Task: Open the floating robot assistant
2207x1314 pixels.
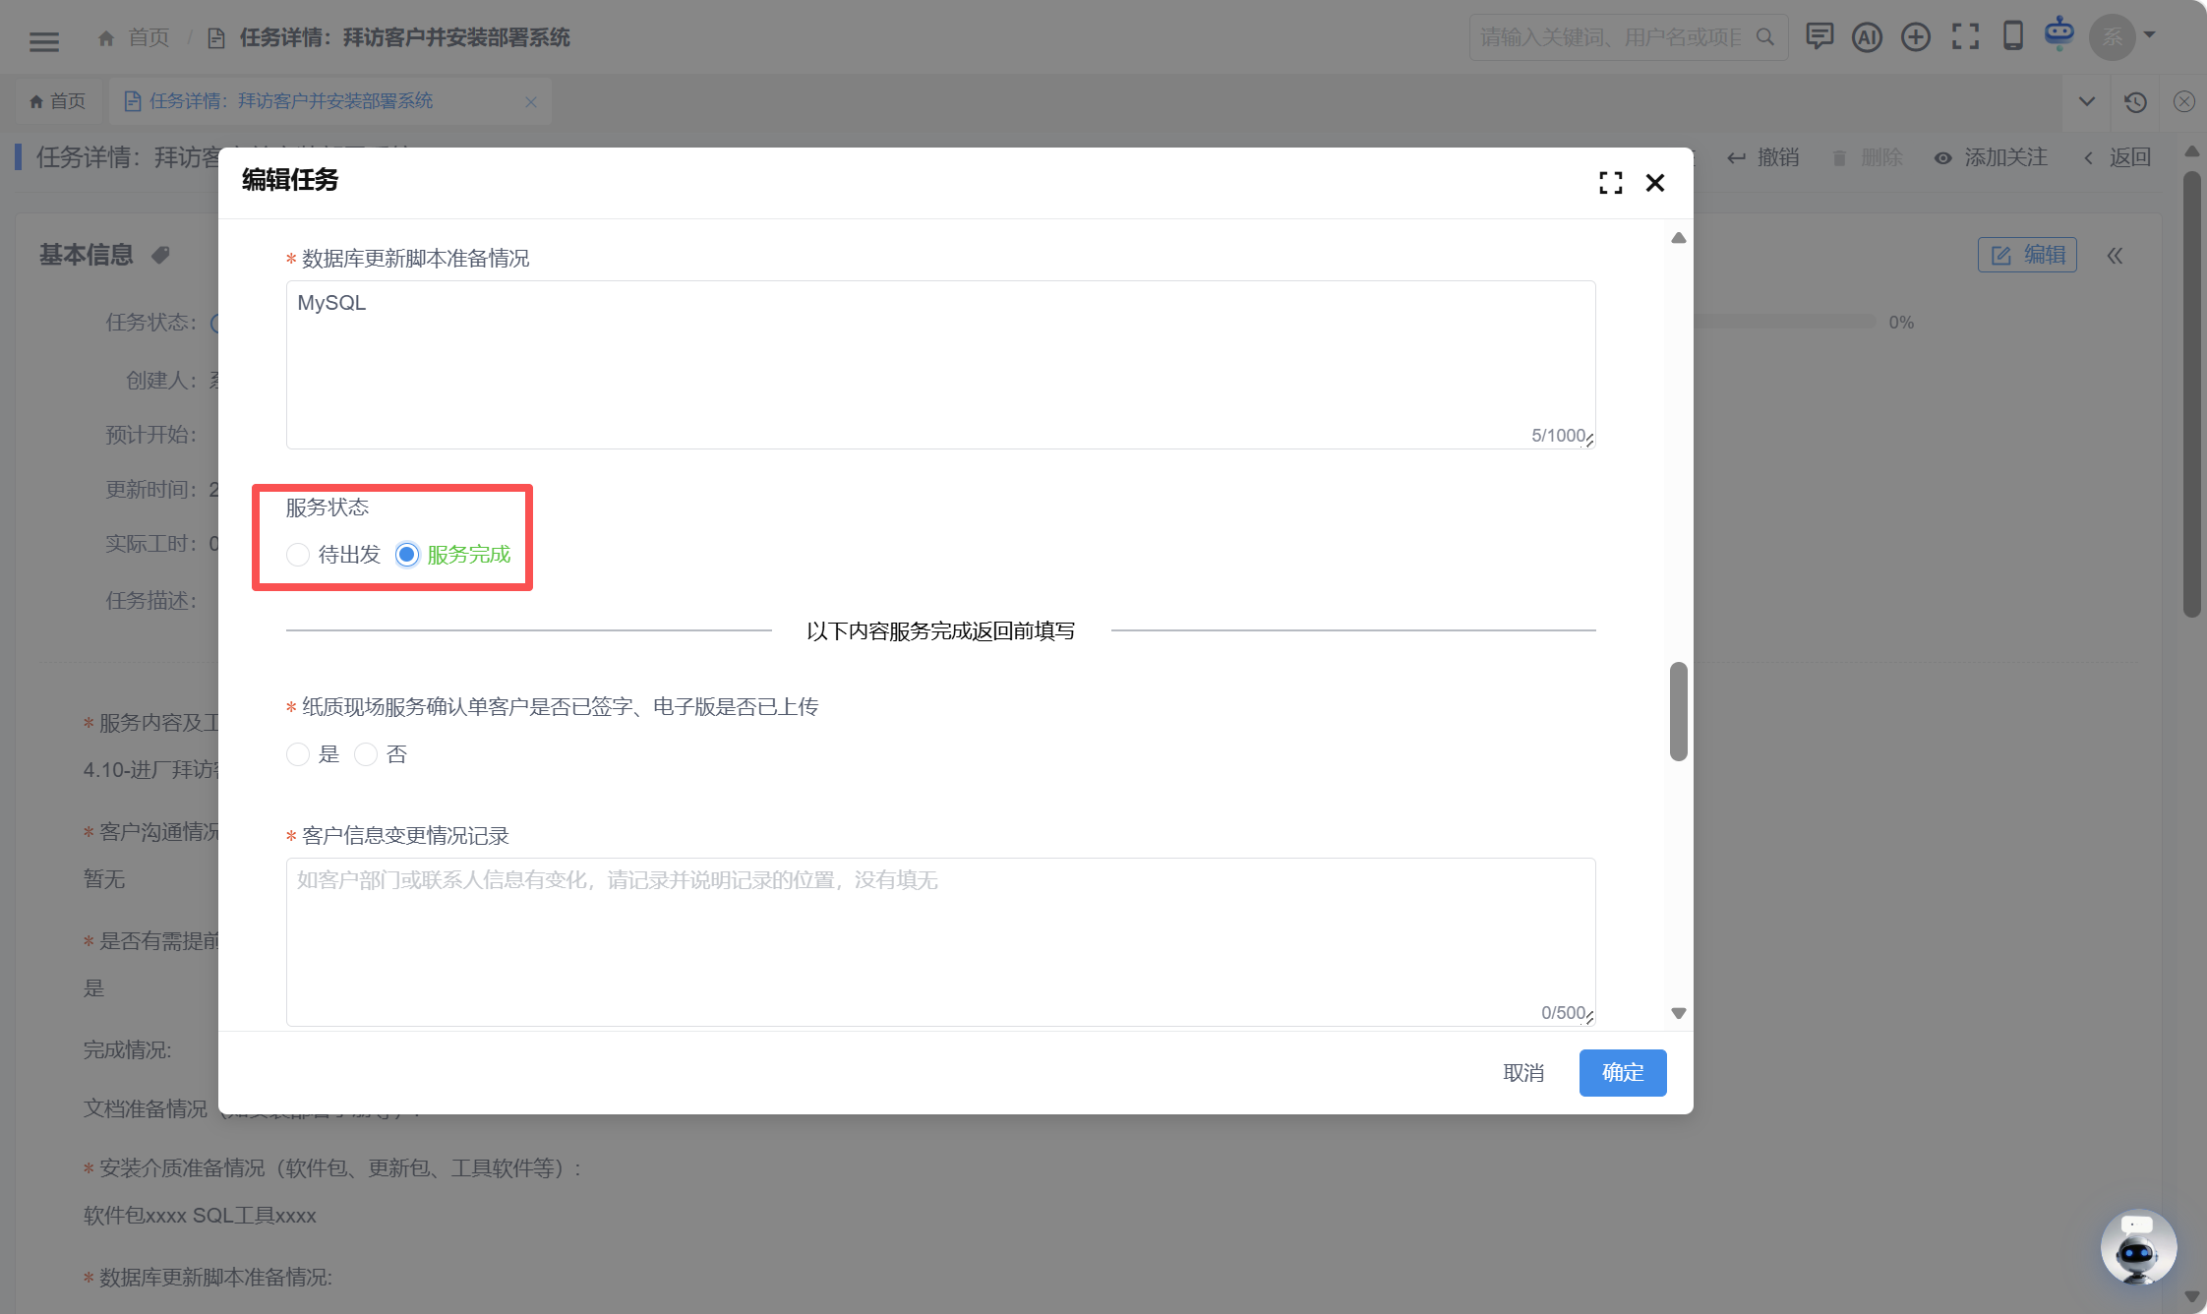Action: 2138,1247
